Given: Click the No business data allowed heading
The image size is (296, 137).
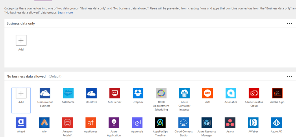Looking at the screenshot, I should coord(26,77).
